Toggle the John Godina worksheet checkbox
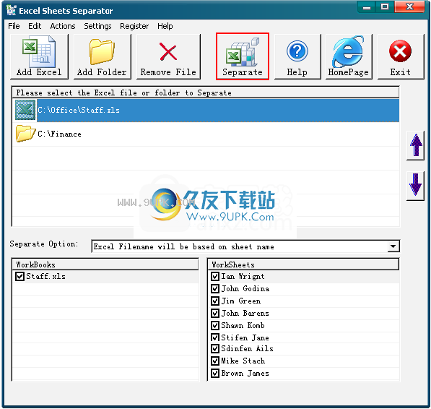The image size is (431, 409). pyautogui.click(x=215, y=288)
